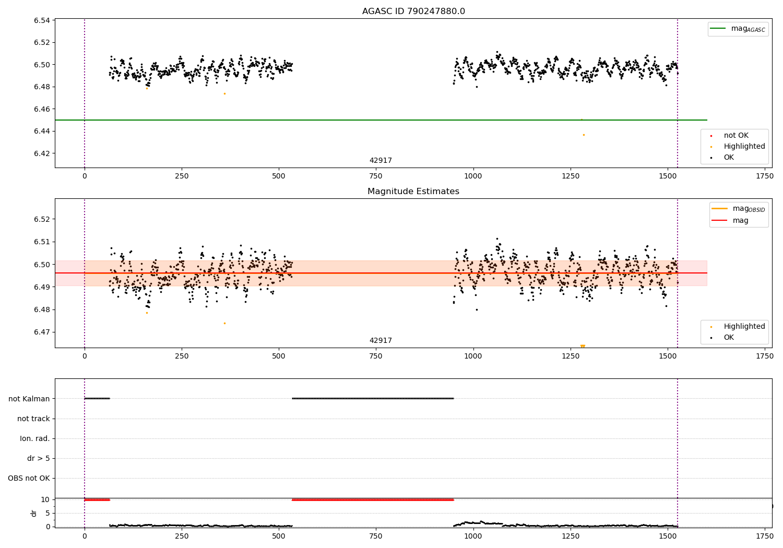Click "Highlighted" in the top plot's lower legend
783x548 pixels.
pos(744,147)
